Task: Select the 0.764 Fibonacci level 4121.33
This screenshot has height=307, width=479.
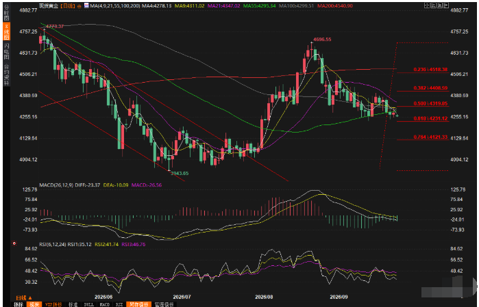Action: [x=430, y=137]
